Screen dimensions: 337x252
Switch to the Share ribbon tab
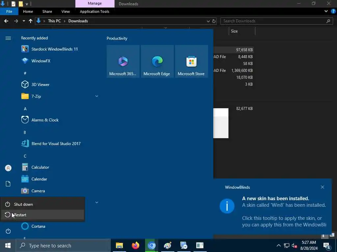click(47, 11)
